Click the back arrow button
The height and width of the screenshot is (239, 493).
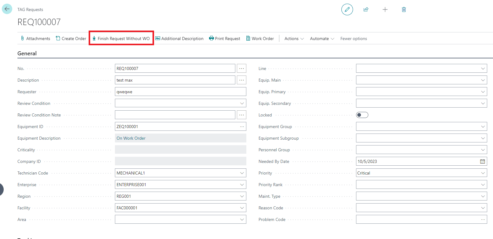tap(7, 9)
